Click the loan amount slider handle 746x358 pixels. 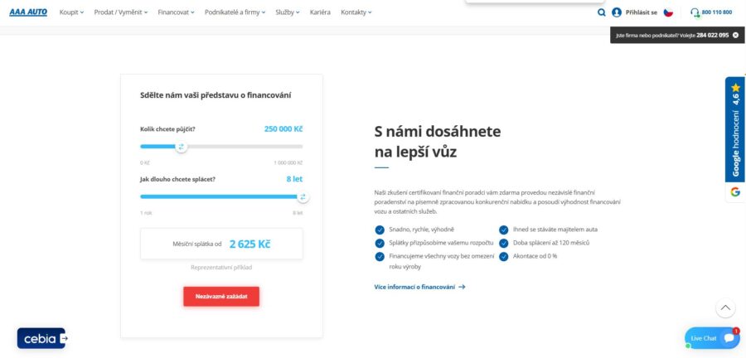click(181, 147)
